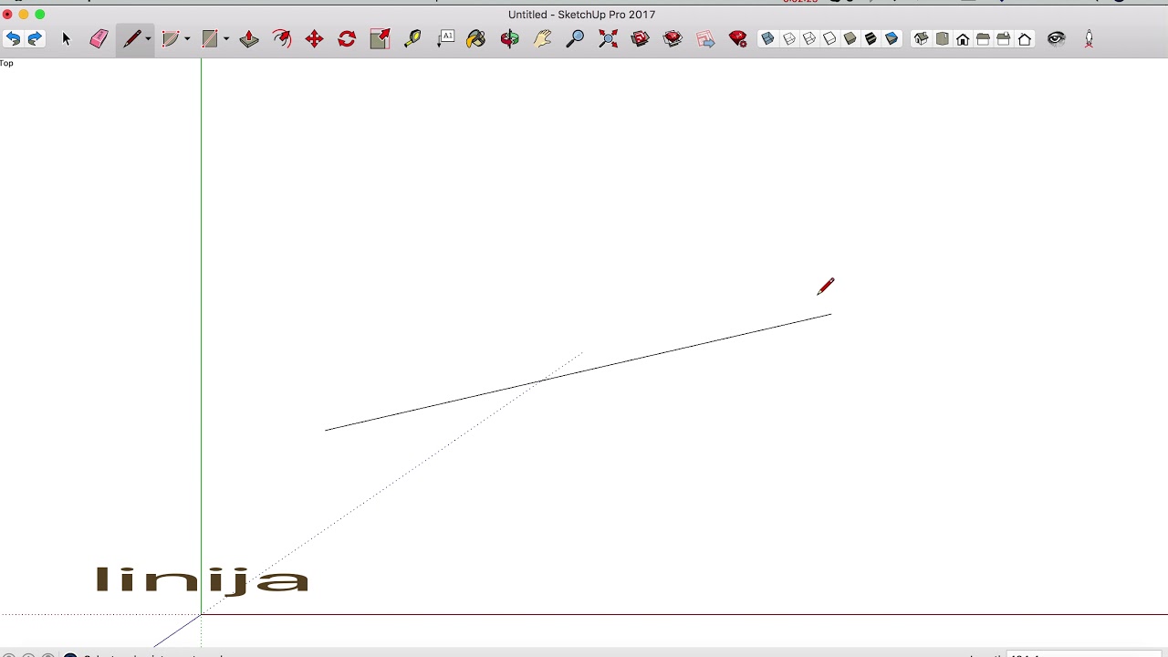Switch to the Iso view

point(921,38)
